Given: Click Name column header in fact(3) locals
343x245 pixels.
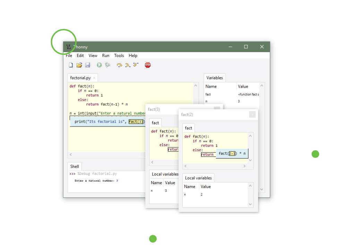Looking at the screenshot, I should 156,183.
